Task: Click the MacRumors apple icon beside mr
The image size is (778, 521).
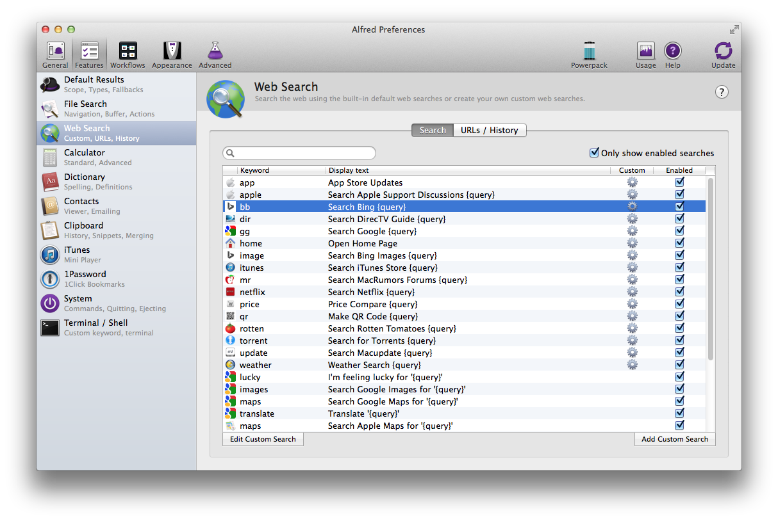Action: point(230,280)
